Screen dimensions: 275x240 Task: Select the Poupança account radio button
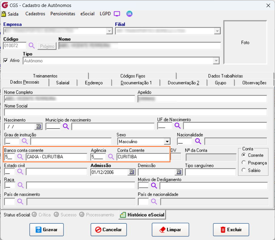click(x=244, y=163)
